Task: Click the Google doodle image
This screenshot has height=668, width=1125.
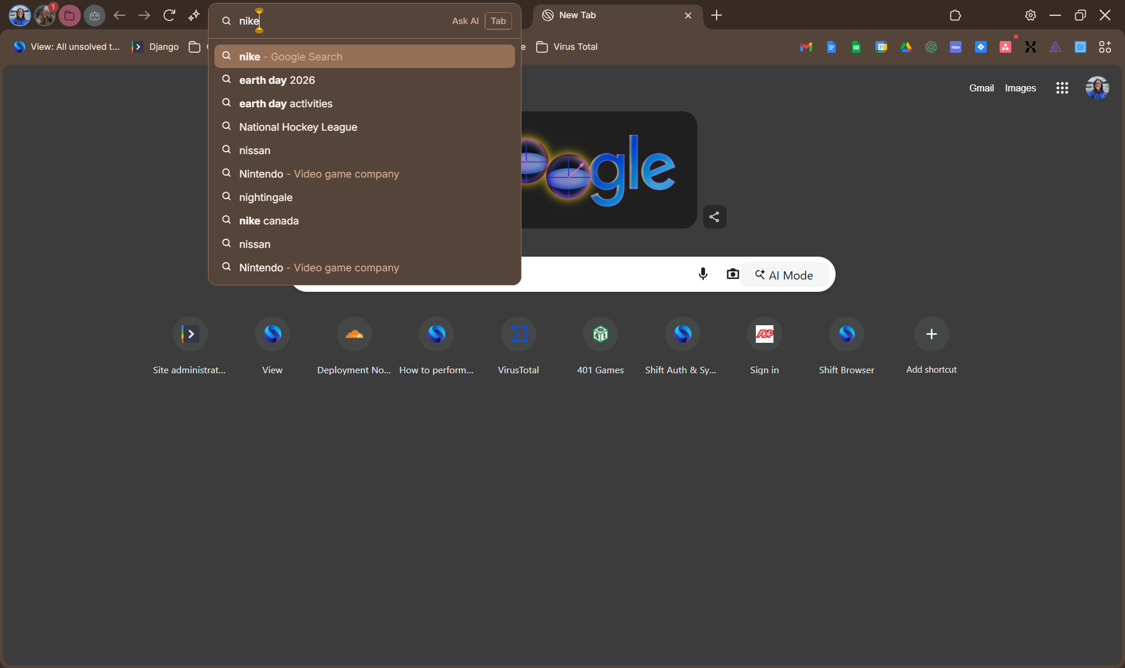Action: coord(609,170)
